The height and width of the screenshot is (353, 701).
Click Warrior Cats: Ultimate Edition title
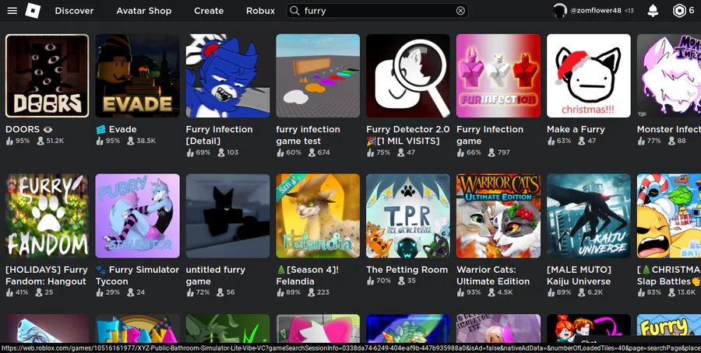click(493, 275)
